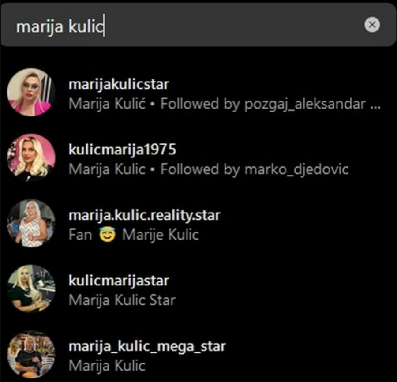
Task: Click the 'Marija Kulic Star' display name
Action: click(x=122, y=300)
